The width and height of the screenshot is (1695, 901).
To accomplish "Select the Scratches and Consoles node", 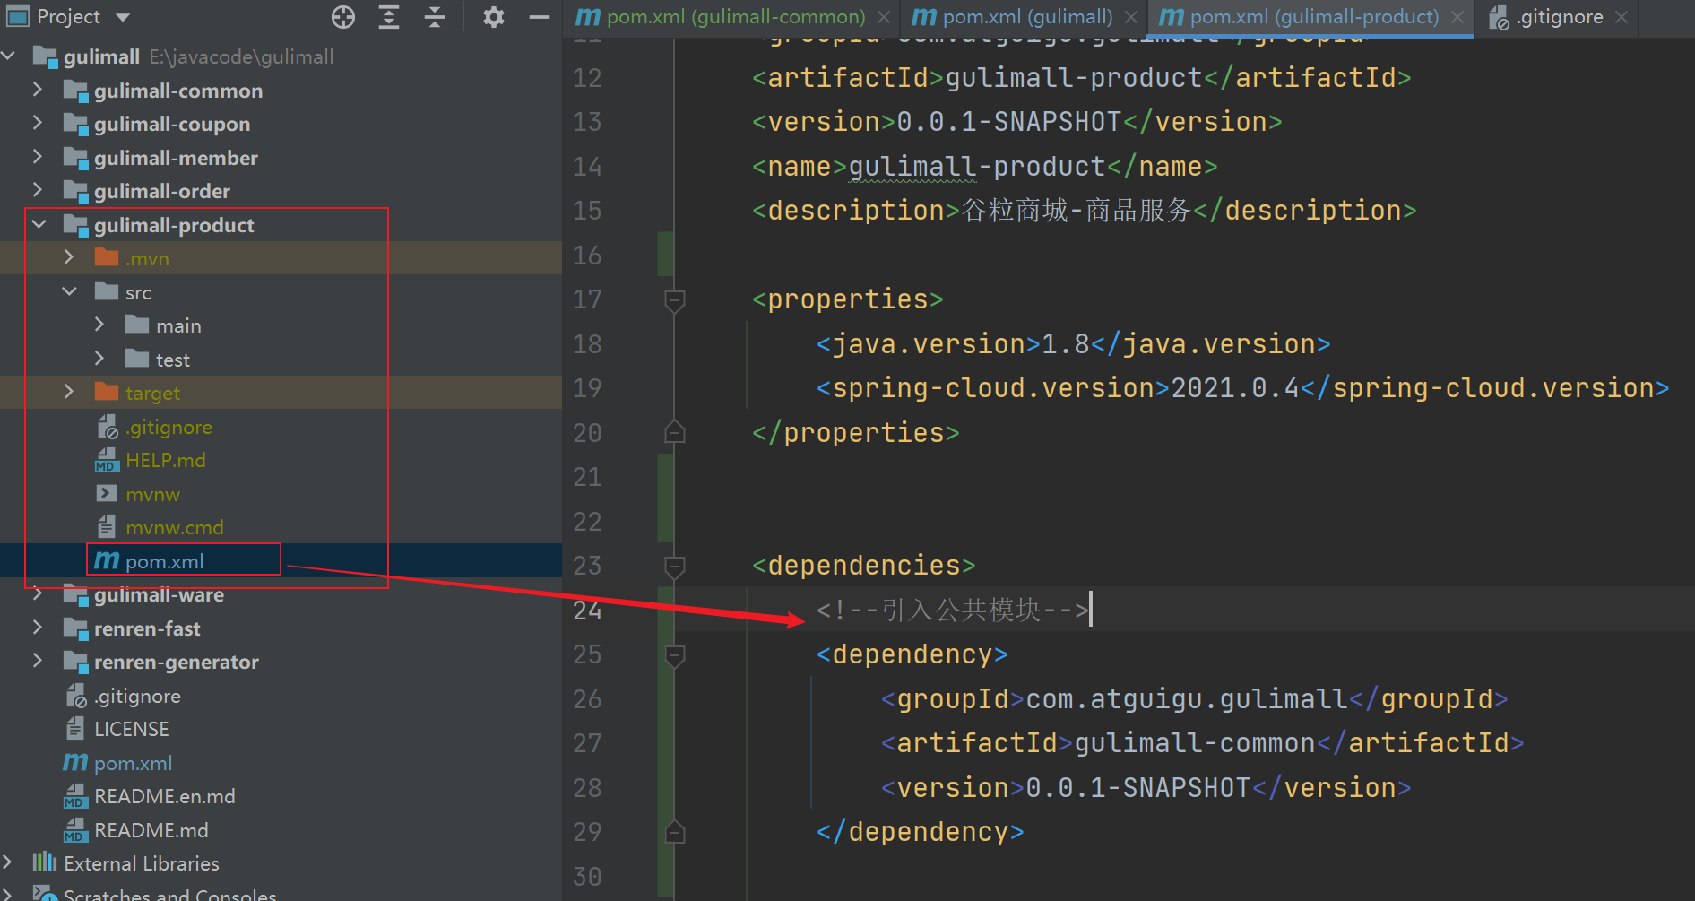I will pyautogui.click(x=170, y=894).
